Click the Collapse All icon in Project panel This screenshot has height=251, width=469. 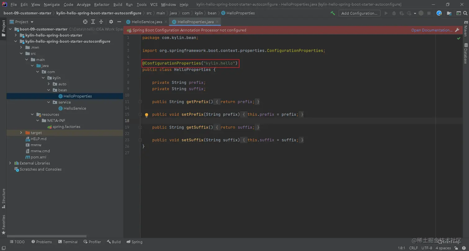pos(101,22)
